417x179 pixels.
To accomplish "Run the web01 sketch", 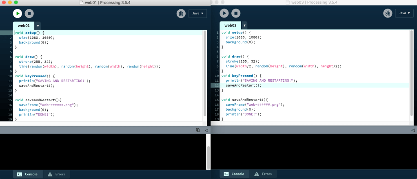I will (x=17, y=13).
